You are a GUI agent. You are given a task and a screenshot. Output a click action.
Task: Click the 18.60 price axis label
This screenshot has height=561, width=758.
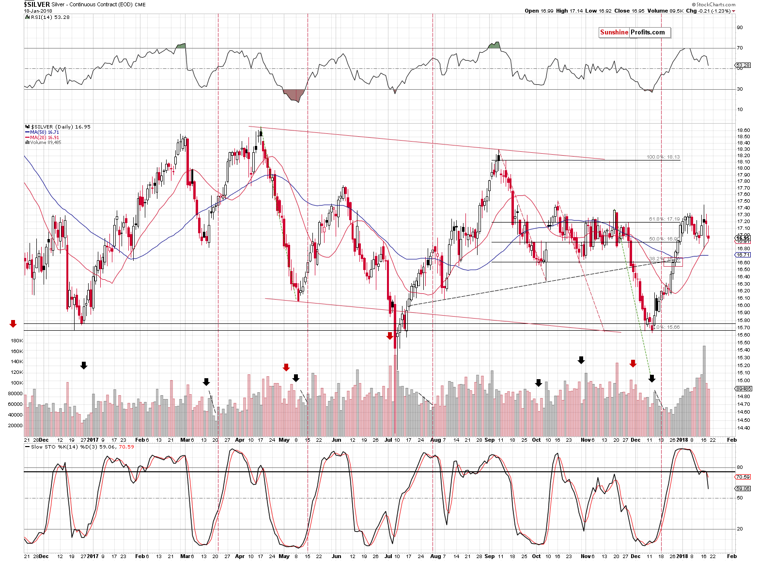pyautogui.click(x=743, y=130)
